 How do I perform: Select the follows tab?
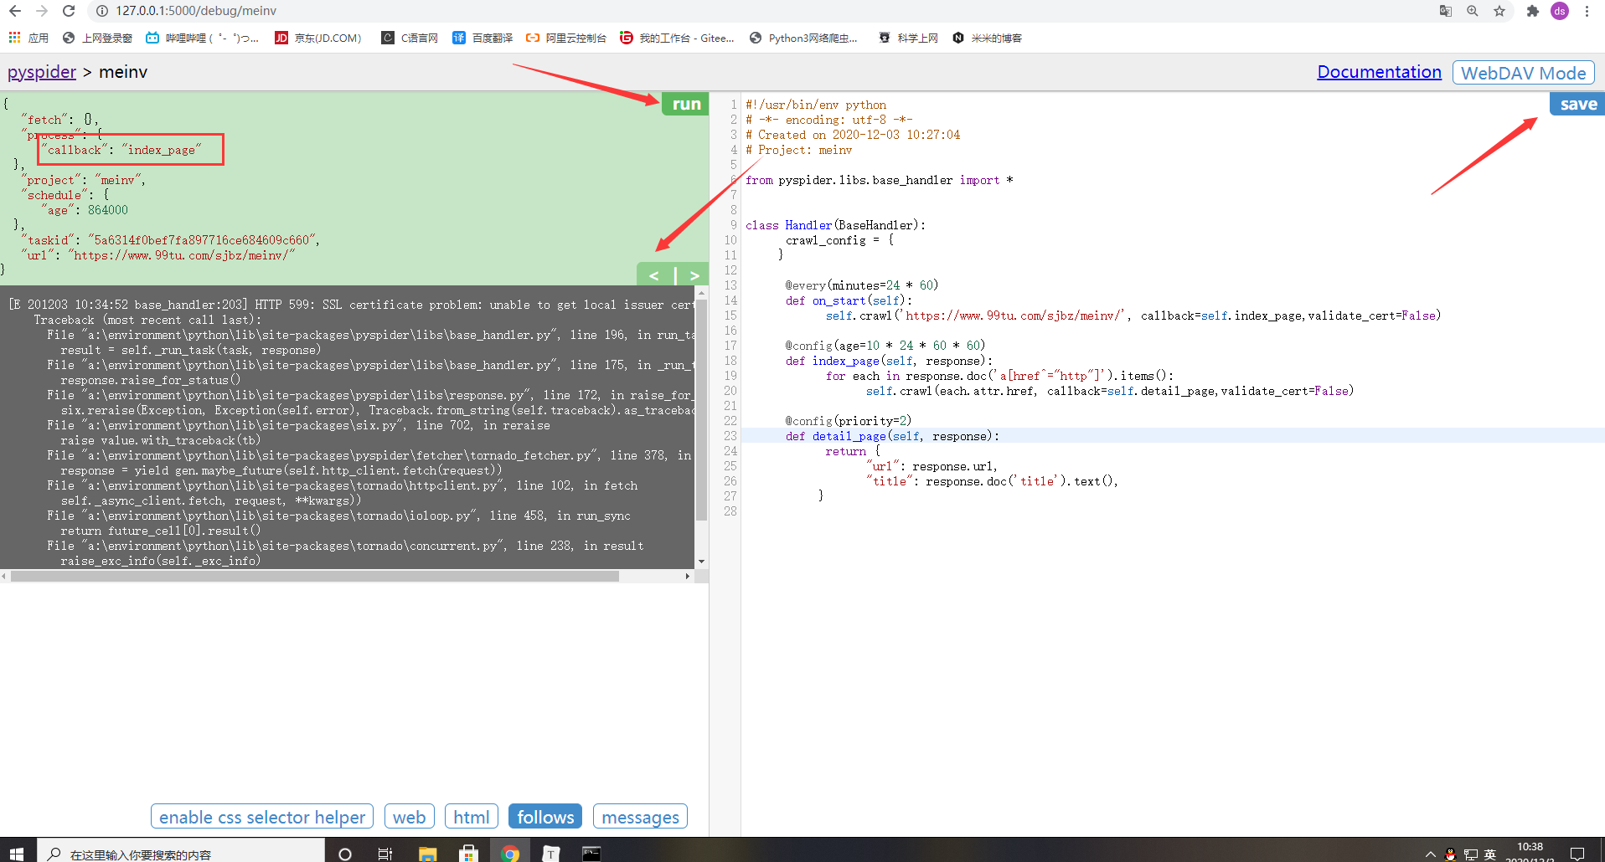(545, 817)
